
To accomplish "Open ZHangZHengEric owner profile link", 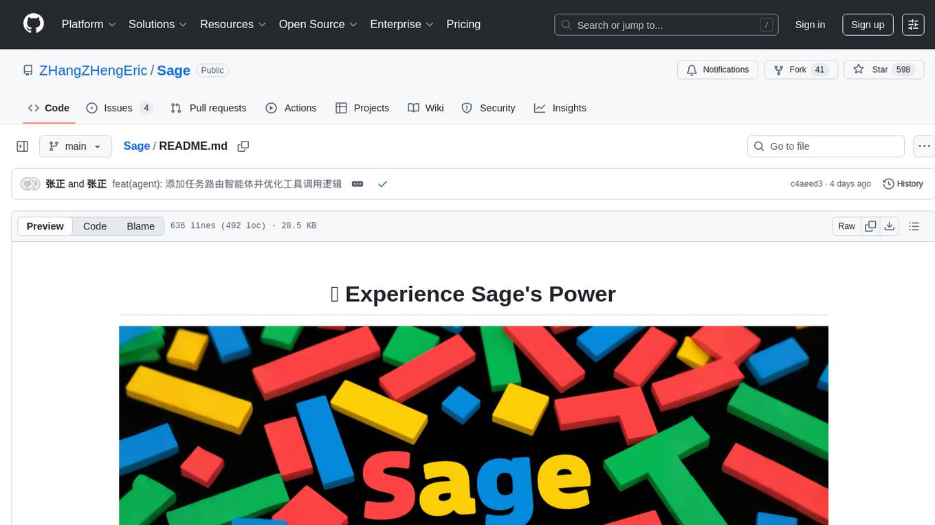I will [93, 71].
